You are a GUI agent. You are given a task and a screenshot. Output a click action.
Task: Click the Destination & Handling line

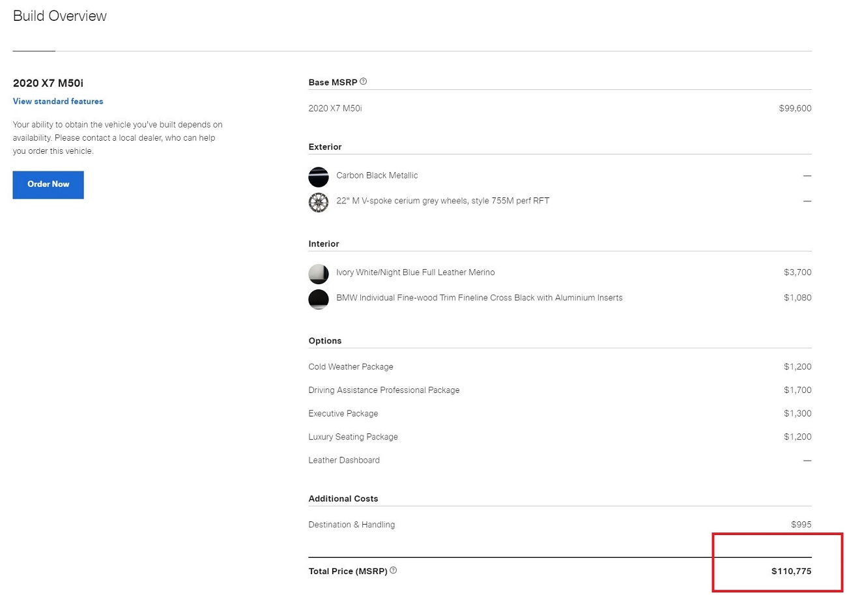[351, 525]
